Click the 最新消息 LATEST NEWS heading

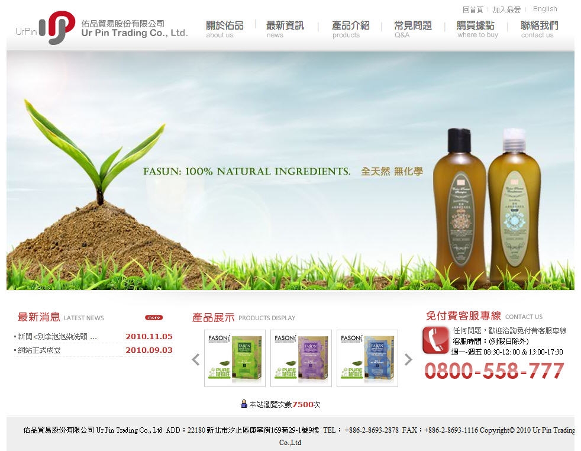point(61,317)
